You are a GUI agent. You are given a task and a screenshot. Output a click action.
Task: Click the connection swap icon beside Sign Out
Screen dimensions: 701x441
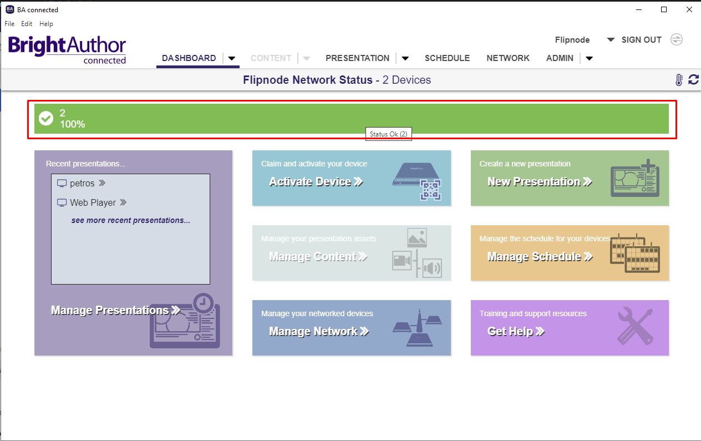click(676, 39)
